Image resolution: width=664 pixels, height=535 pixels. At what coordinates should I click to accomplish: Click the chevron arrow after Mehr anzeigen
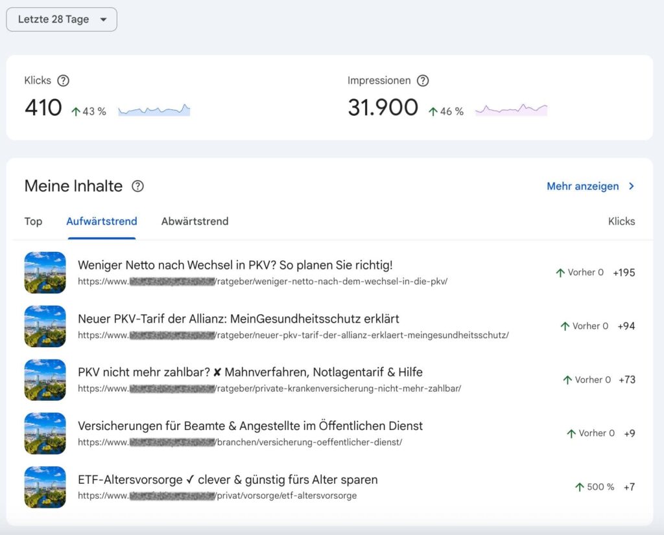point(630,187)
